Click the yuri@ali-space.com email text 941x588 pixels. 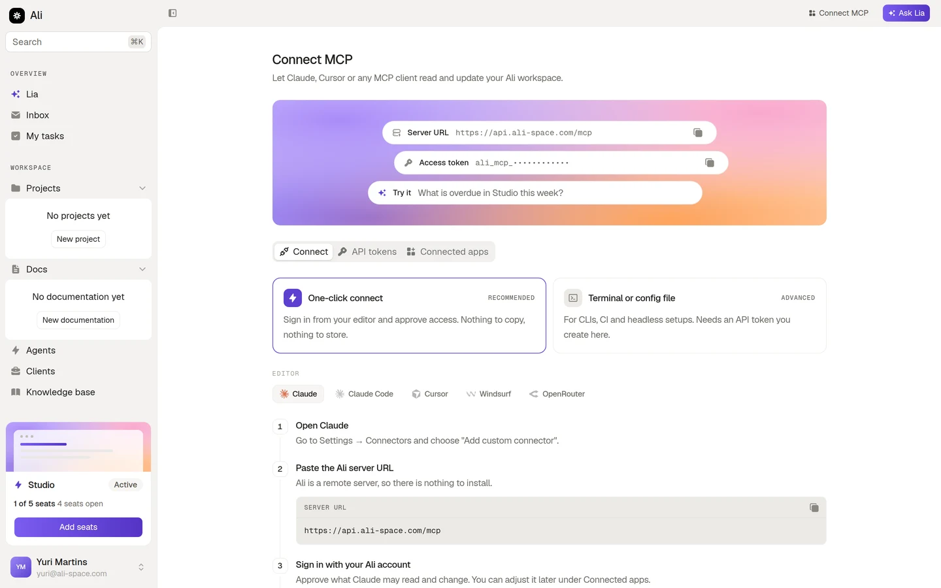[x=72, y=574]
